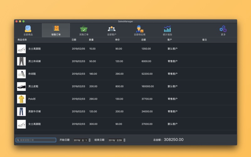Click the 男款牛仔裤 jeans thumbnail
The width and height of the screenshot is (251, 157).
click(21, 111)
